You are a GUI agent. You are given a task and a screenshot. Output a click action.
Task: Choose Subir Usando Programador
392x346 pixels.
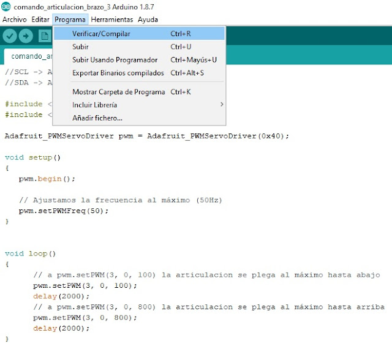pyautogui.click(x=139, y=60)
